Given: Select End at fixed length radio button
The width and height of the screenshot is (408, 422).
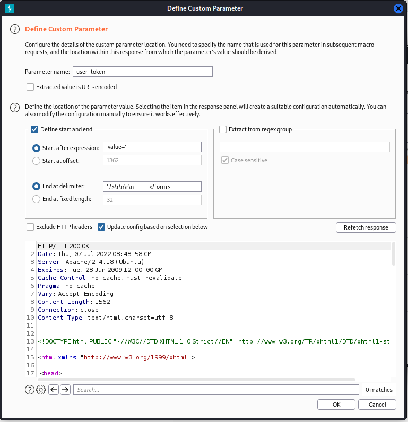Looking at the screenshot, I should tap(36, 199).
